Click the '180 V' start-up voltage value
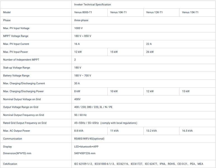 pyautogui.click(x=78, y=68)
